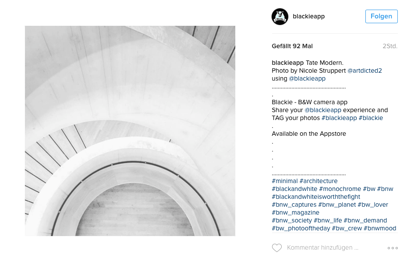407x261 pixels.
Task: Open the #bw_photooftheday hashtag
Action: [301, 228]
